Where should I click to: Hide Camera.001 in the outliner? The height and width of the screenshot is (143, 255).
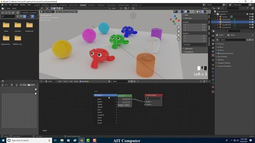(250, 19)
